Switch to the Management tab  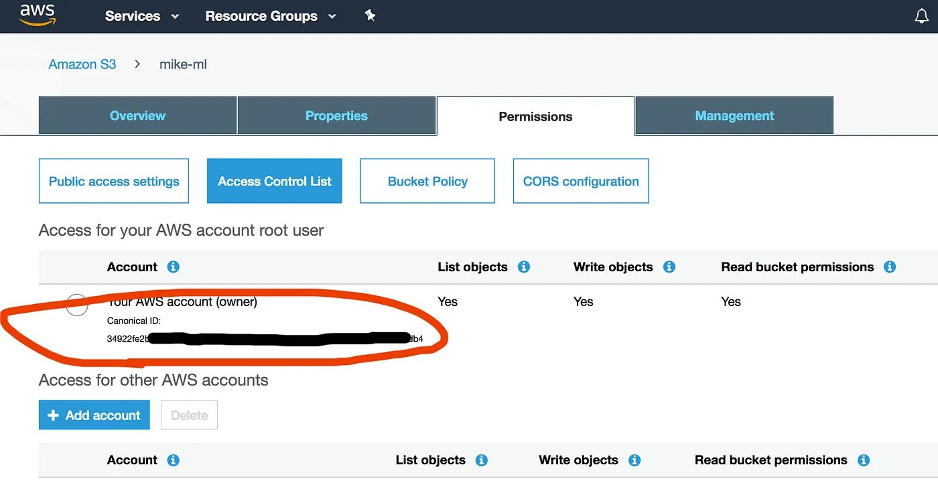[x=734, y=115]
